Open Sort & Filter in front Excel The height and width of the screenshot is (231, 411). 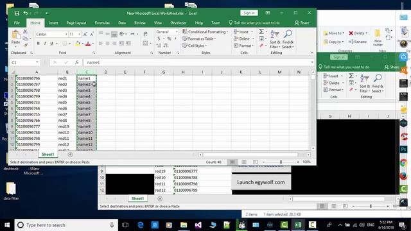pos(275,39)
